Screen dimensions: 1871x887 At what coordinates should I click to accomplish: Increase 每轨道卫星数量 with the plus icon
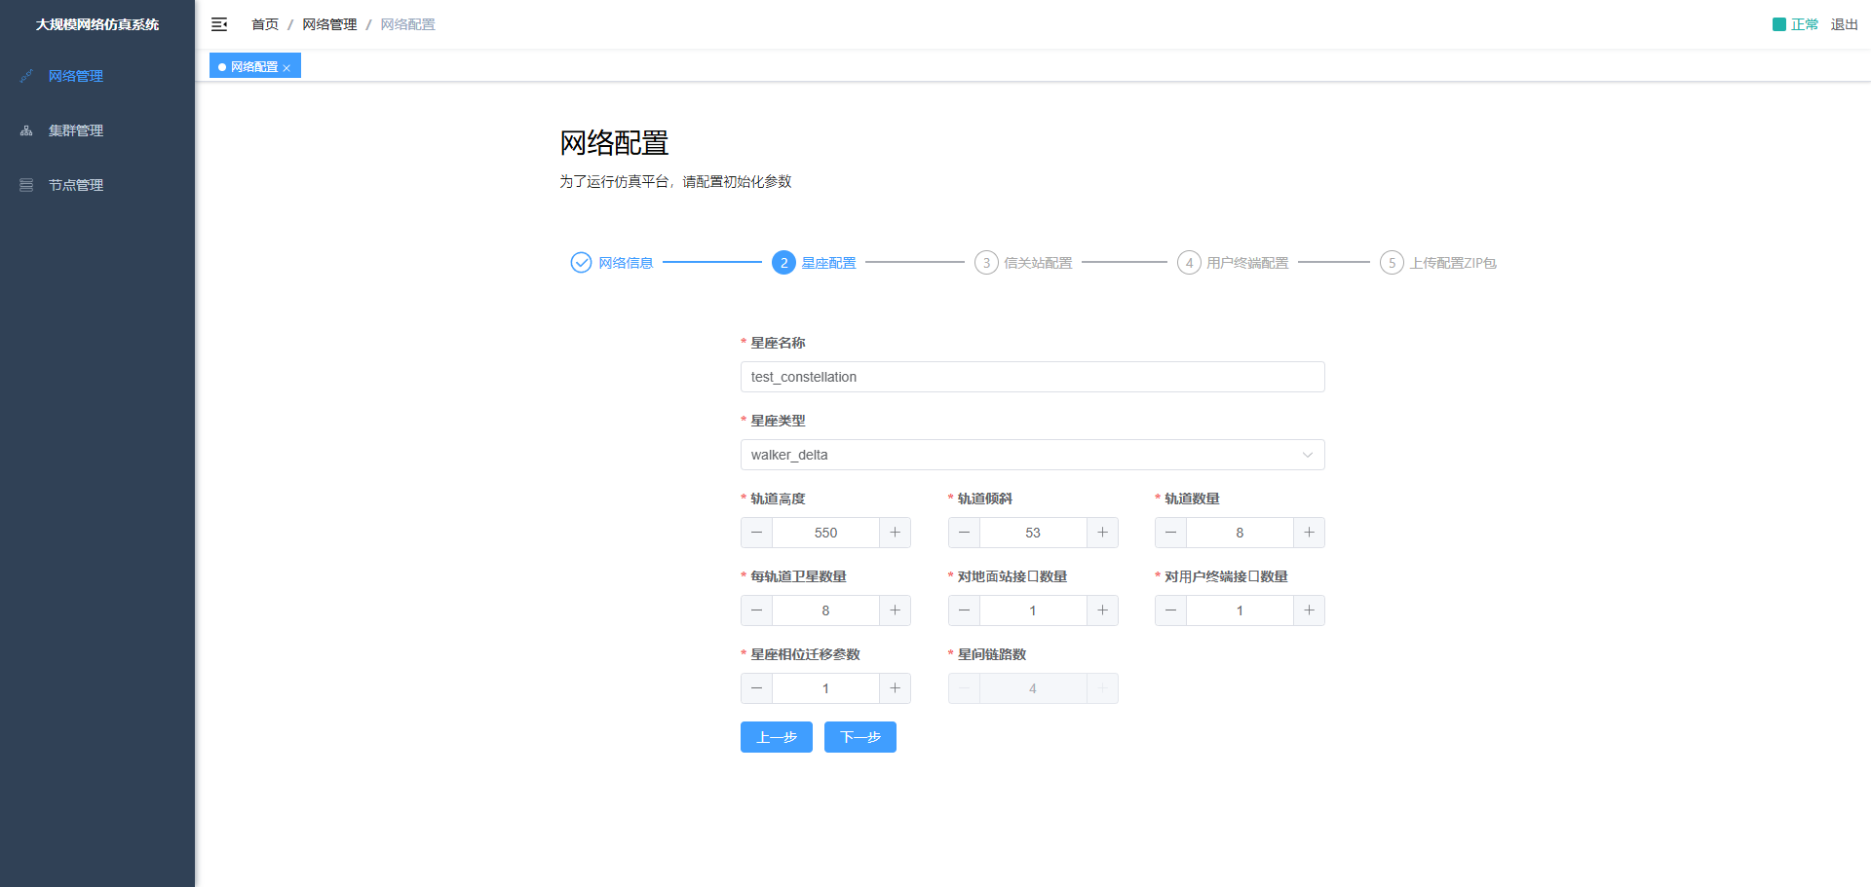895,610
